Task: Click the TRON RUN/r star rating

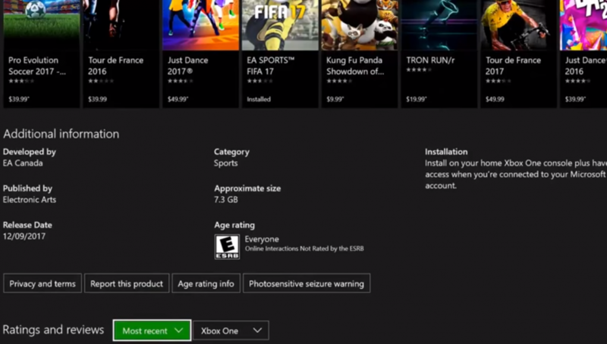Action: 419,70
